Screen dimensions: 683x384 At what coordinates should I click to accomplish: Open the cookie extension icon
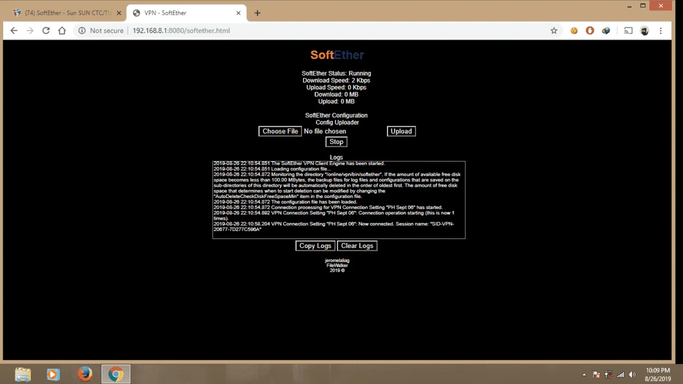(x=574, y=31)
